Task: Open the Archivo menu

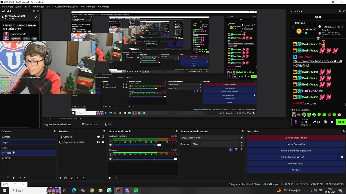Action: coord(7,6)
